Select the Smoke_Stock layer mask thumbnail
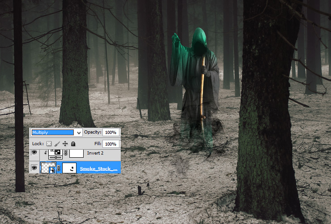The image size is (331, 224). tap(69, 168)
